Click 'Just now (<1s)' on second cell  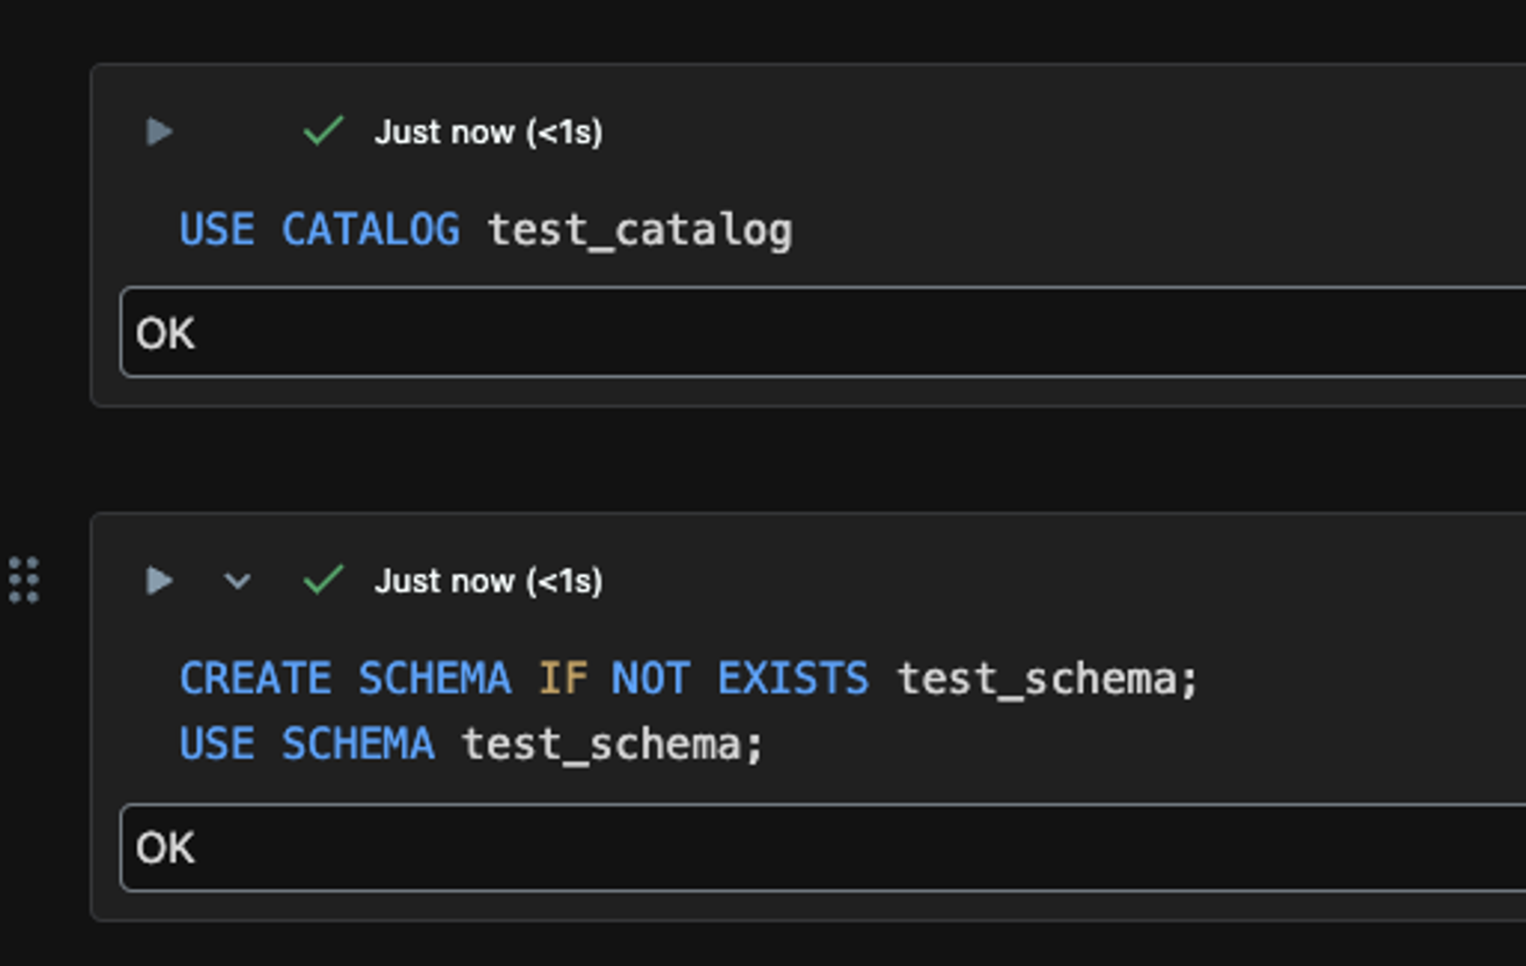click(x=488, y=580)
